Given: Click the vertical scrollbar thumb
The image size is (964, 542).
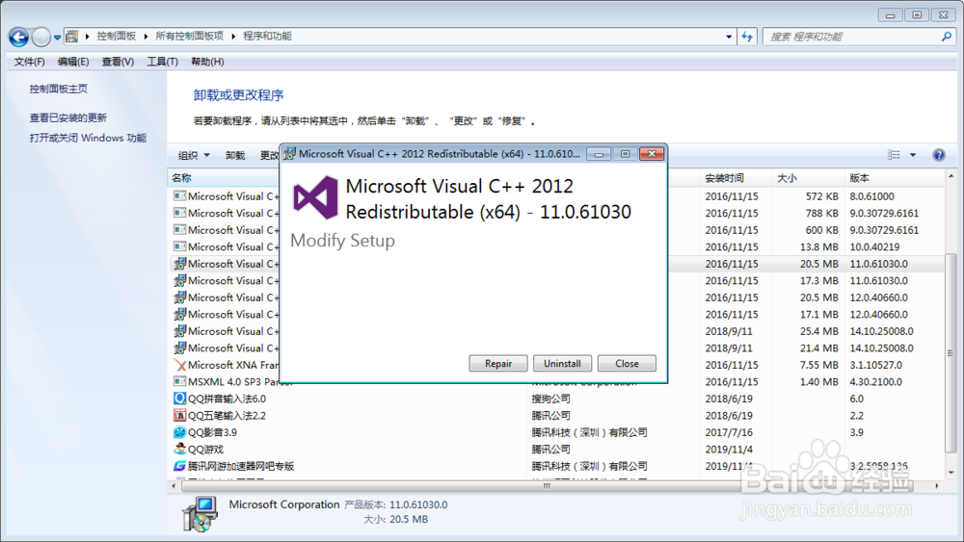Looking at the screenshot, I should pos(951,353).
